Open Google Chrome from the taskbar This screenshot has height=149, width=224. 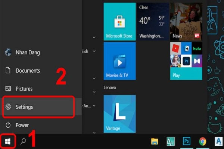coord(203,141)
